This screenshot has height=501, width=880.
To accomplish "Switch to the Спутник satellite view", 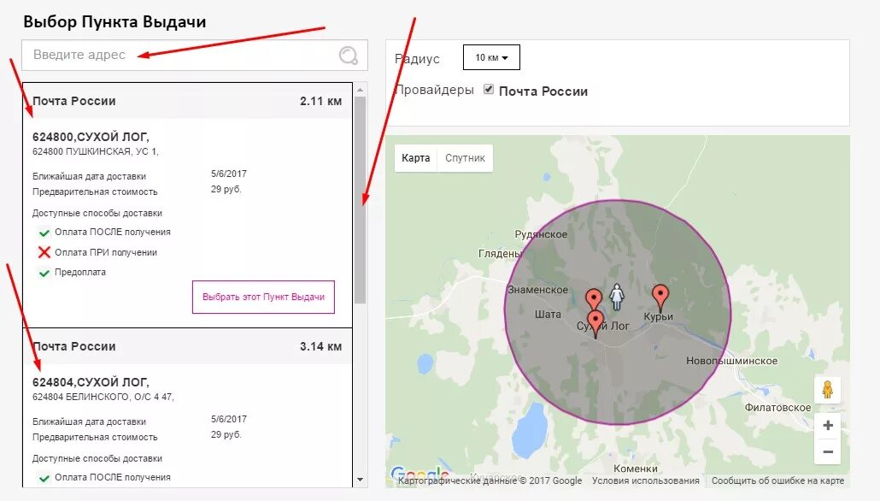I will click(x=466, y=158).
